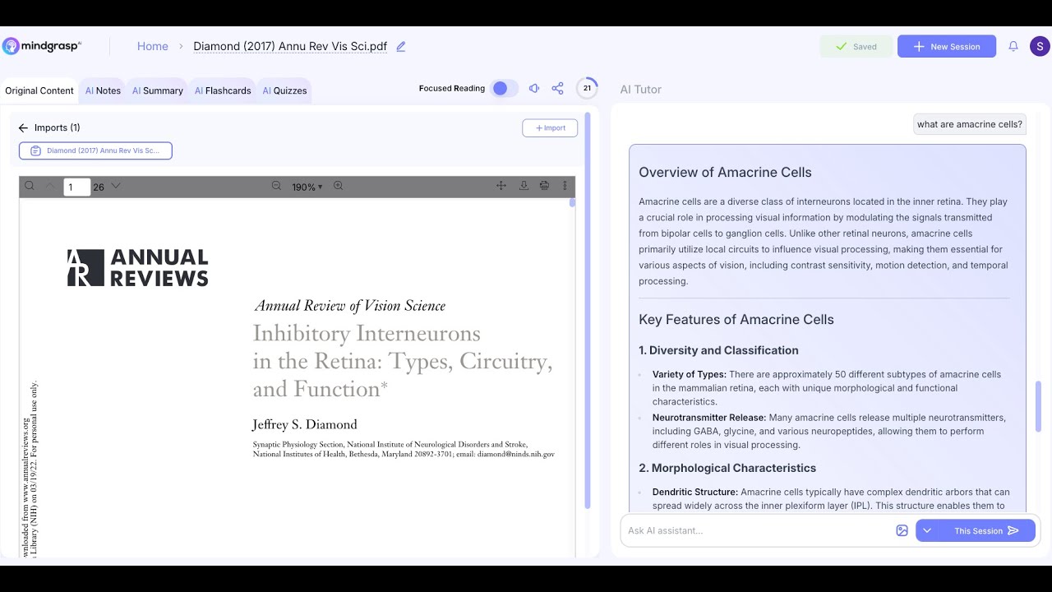This screenshot has height=592, width=1052.
Task: Select the Diamond (2017) Annu Rev file chip
Action: pos(95,150)
